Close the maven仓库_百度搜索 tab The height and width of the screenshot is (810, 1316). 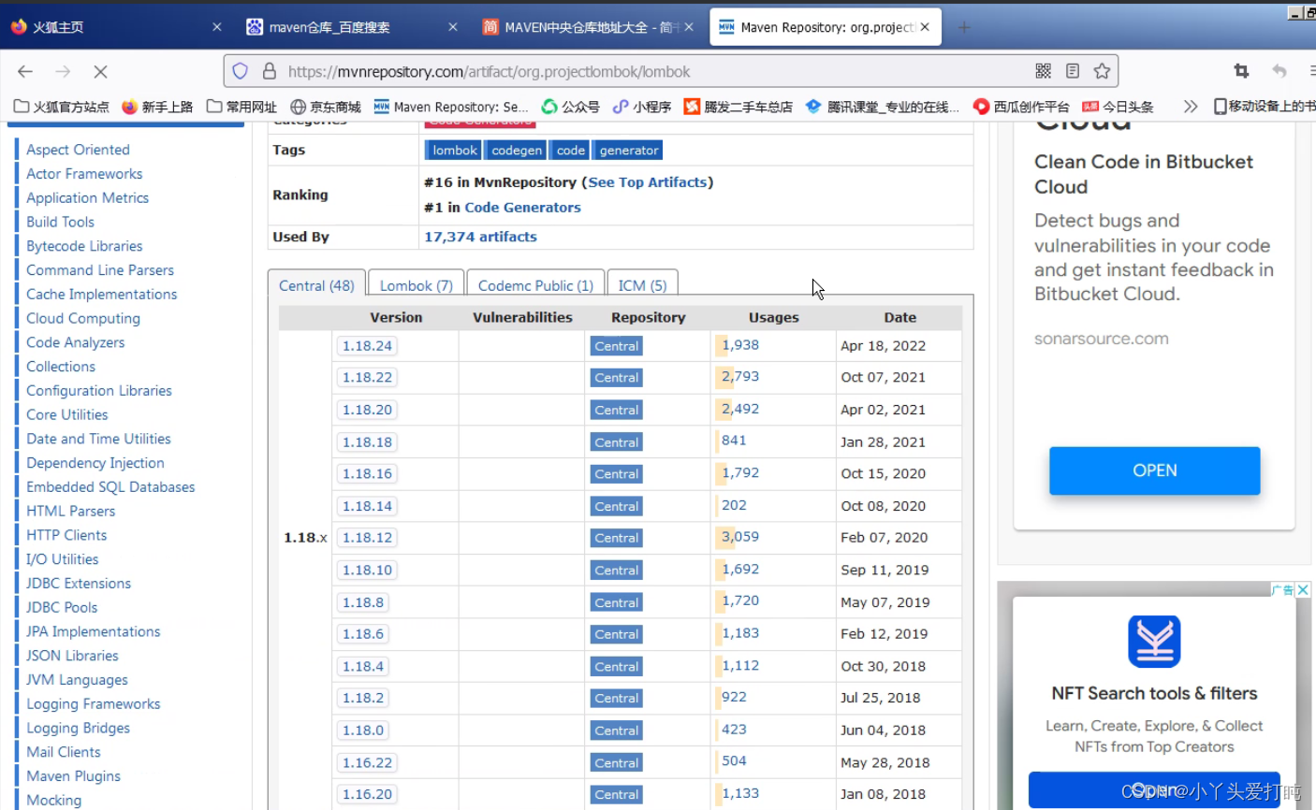pyautogui.click(x=453, y=27)
